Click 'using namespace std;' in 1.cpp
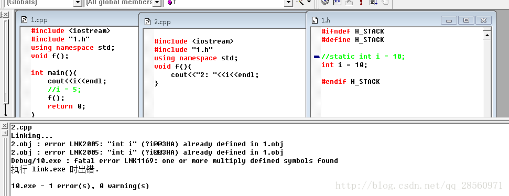The width and height of the screenshot is (509, 196). [x=73, y=48]
